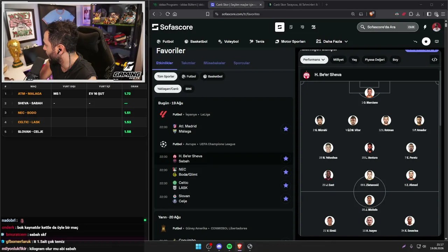
Task: Filter favorites by Basketbol chip
Action: pos(212,76)
